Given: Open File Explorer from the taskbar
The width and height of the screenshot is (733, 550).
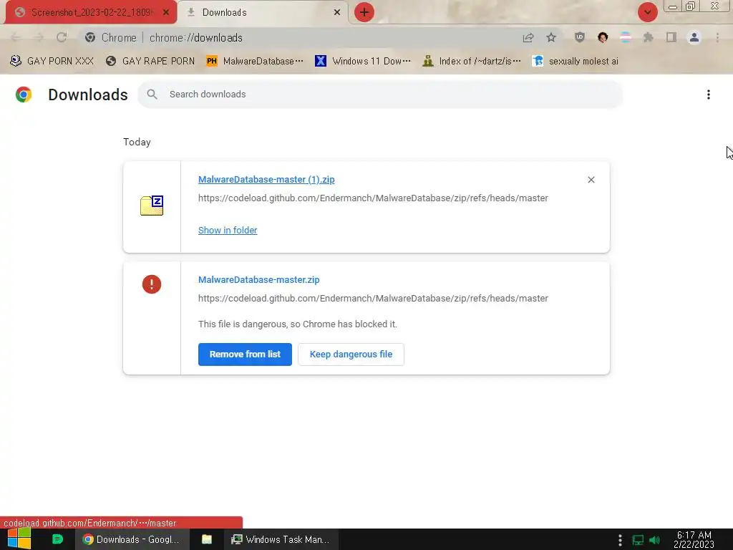Looking at the screenshot, I should coord(207,539).
